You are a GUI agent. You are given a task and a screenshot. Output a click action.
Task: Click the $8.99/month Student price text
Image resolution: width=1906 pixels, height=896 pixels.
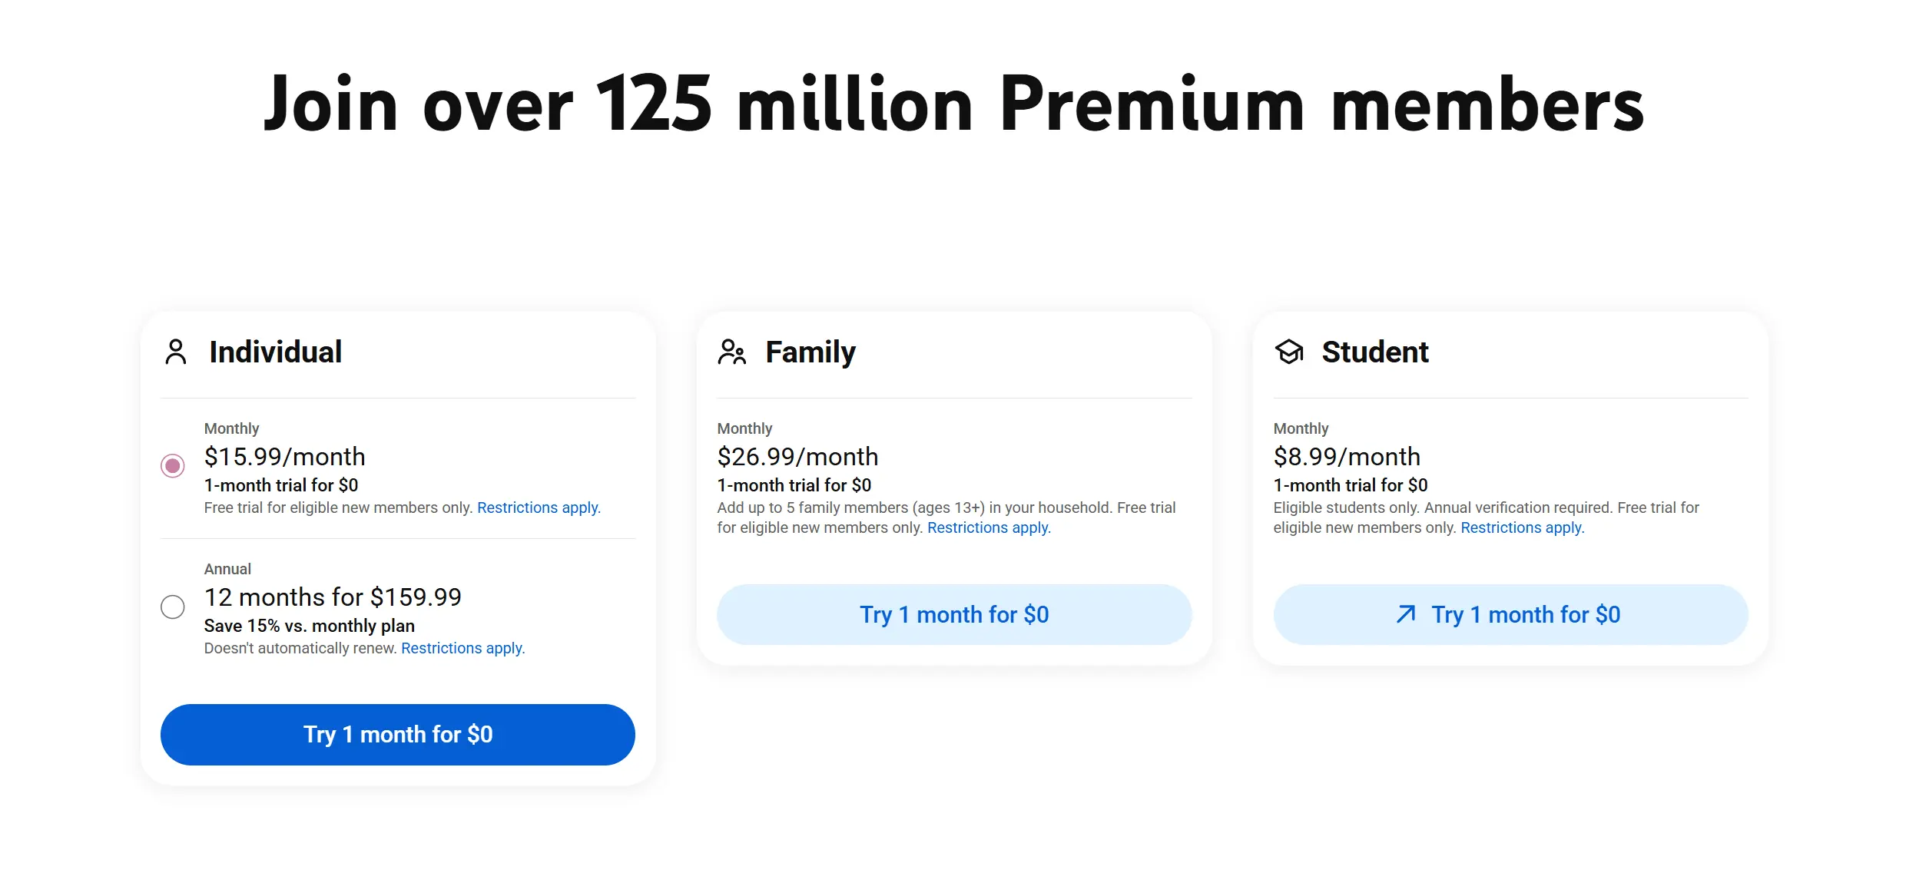tap(1346, 456)
